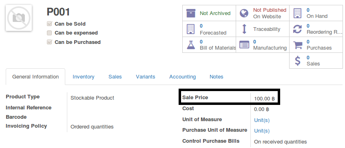345x148 pixels.
Task: Open Purchases shopping cart icon
Action: pyautogui.click(x=298, y=45)
